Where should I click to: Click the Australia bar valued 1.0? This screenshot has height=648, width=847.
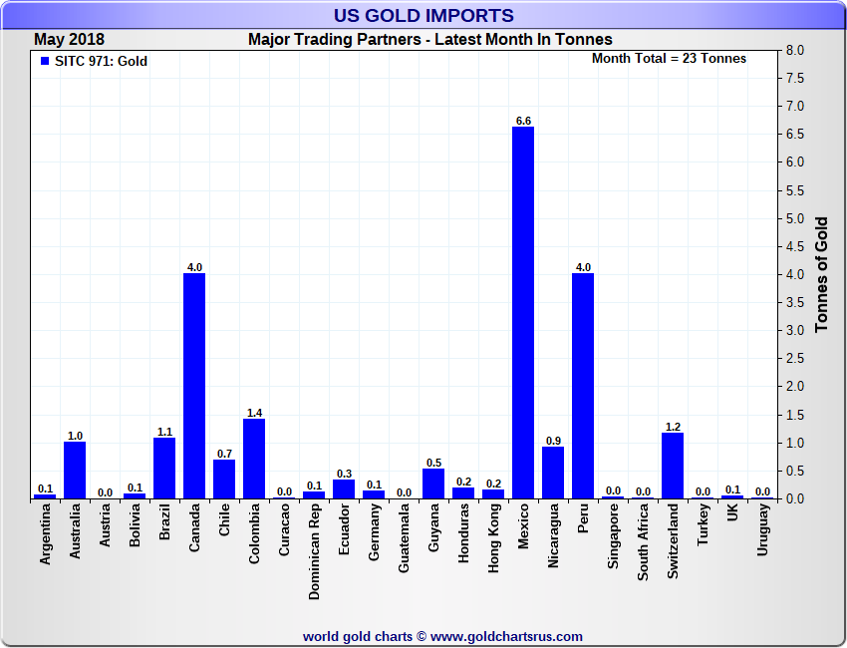75,471
